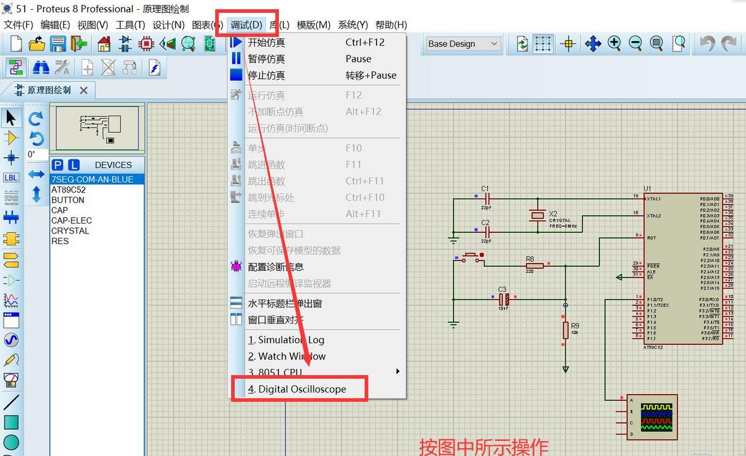Choose the Graph Mode tool
Image resolution: width=746 pixels, height=456 pixels.
point(11,300)
